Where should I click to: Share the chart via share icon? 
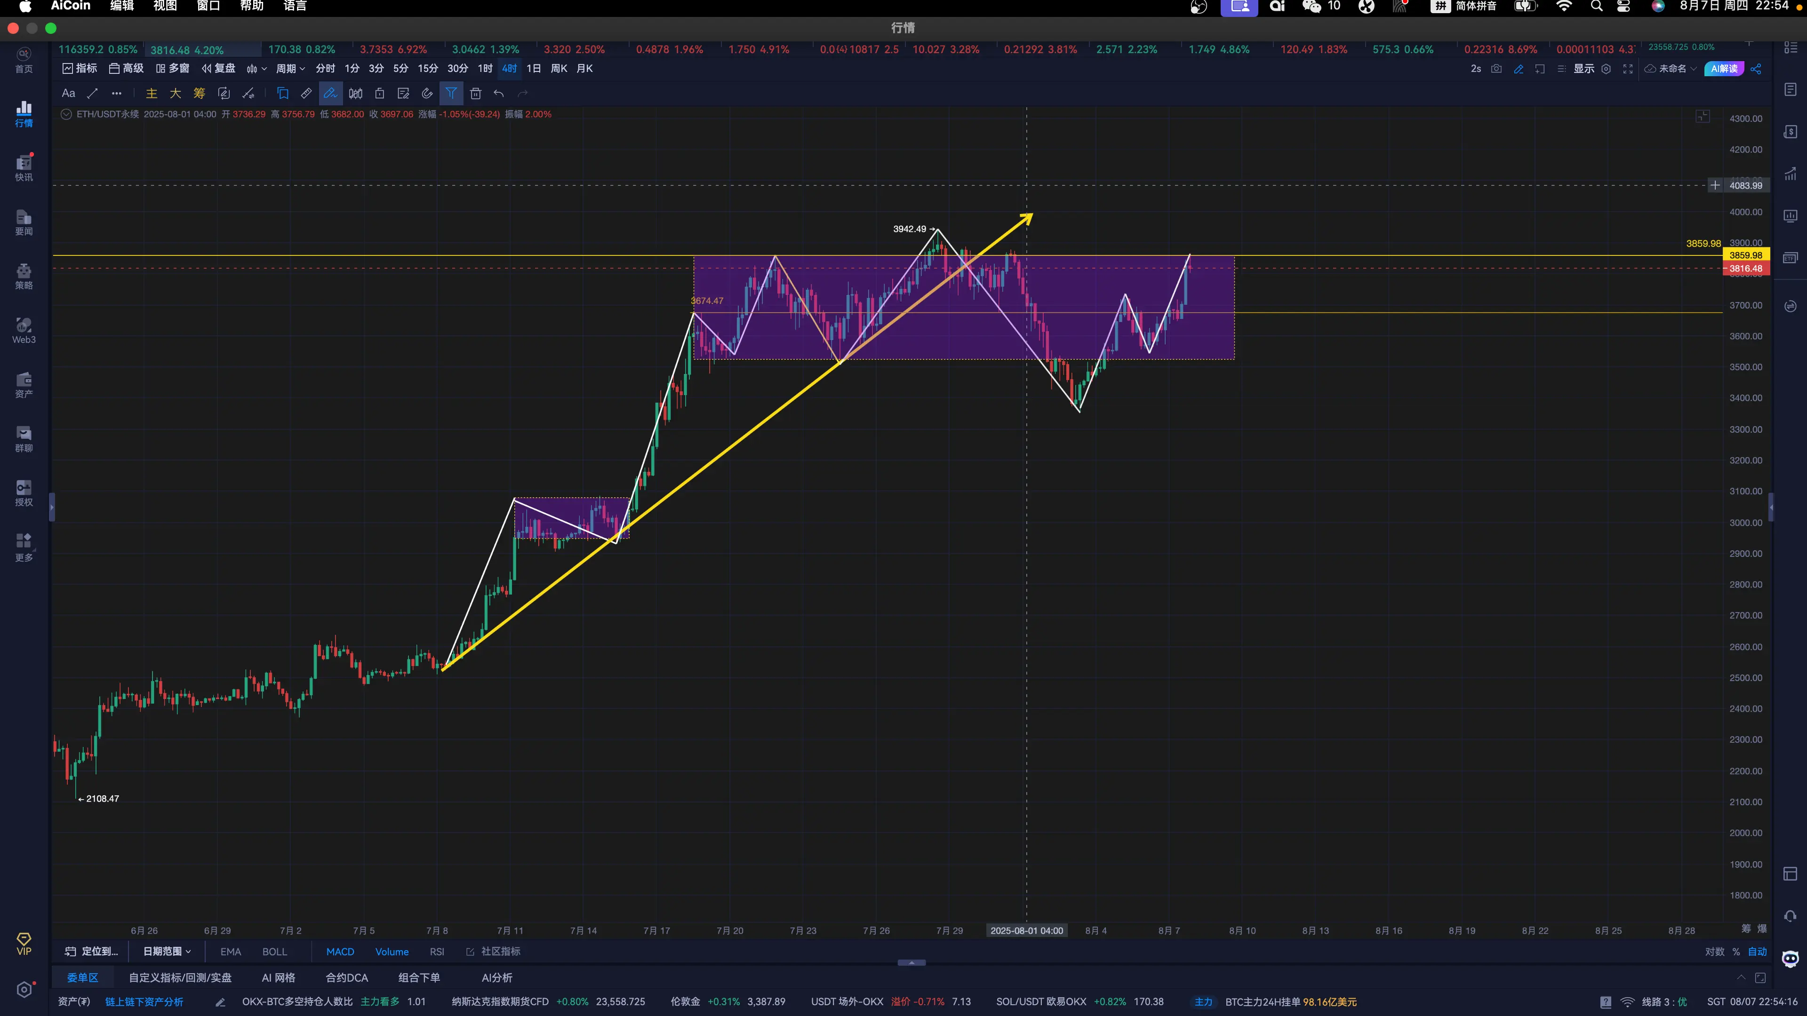1756,69
